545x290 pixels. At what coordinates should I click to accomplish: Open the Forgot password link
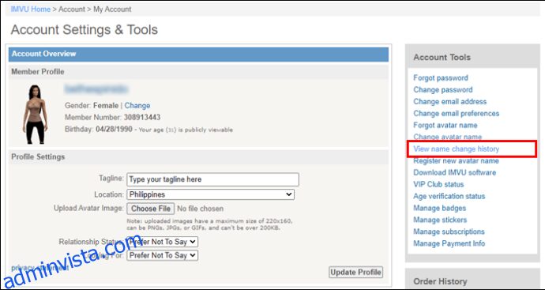(x=441, y=78)
